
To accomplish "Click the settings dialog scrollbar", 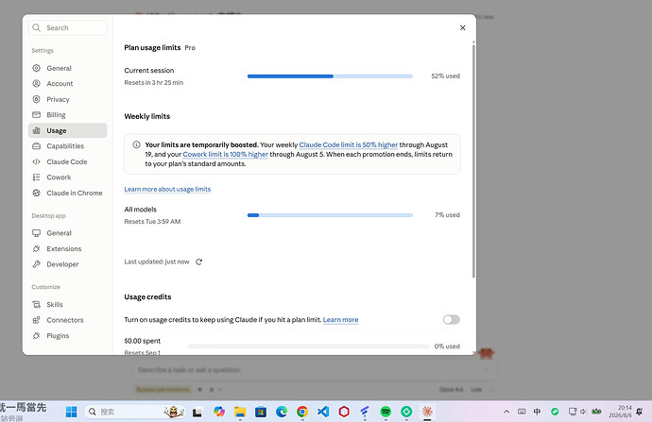I will tap(473, 161).
